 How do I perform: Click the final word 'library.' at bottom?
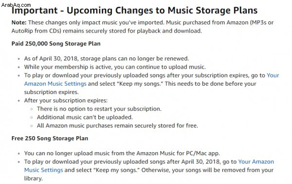(x=34, y=179)
